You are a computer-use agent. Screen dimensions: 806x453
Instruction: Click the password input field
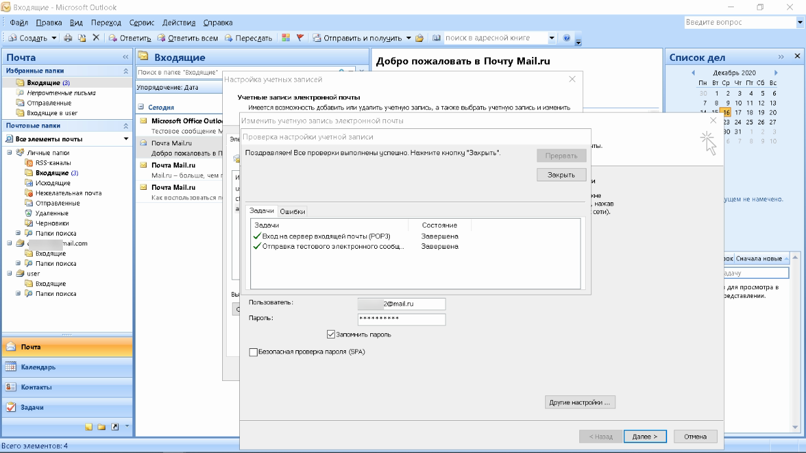401,319
